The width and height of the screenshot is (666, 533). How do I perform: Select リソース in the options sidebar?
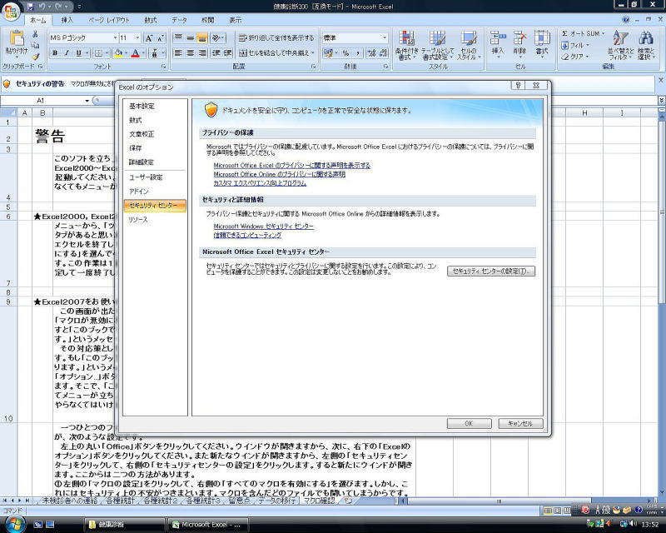click(155, 220)
